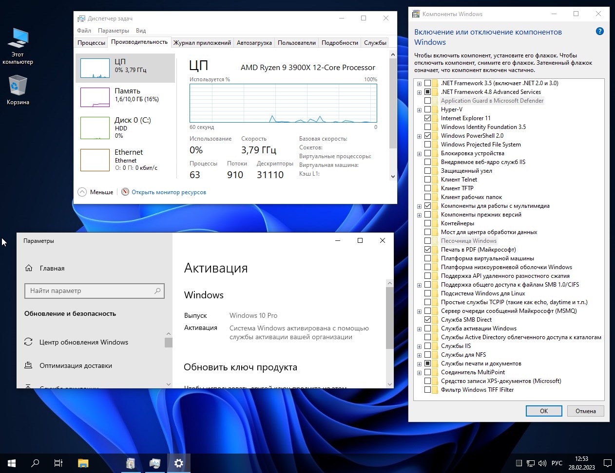Expand the Hyper-V tree node
Viewport: 615px width, 473px height.
(419, 109)
